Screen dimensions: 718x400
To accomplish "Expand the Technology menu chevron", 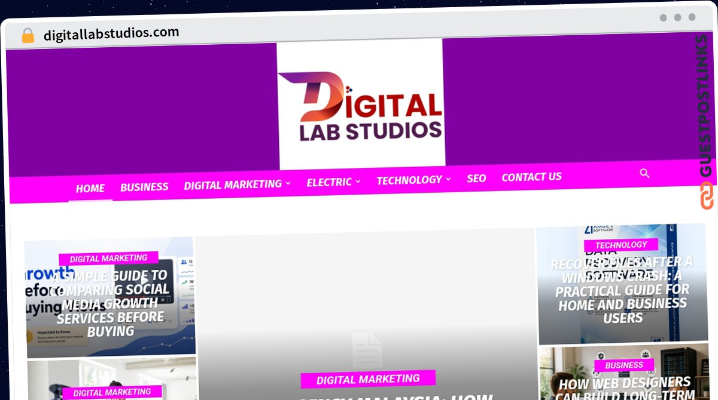I will 448,179.
